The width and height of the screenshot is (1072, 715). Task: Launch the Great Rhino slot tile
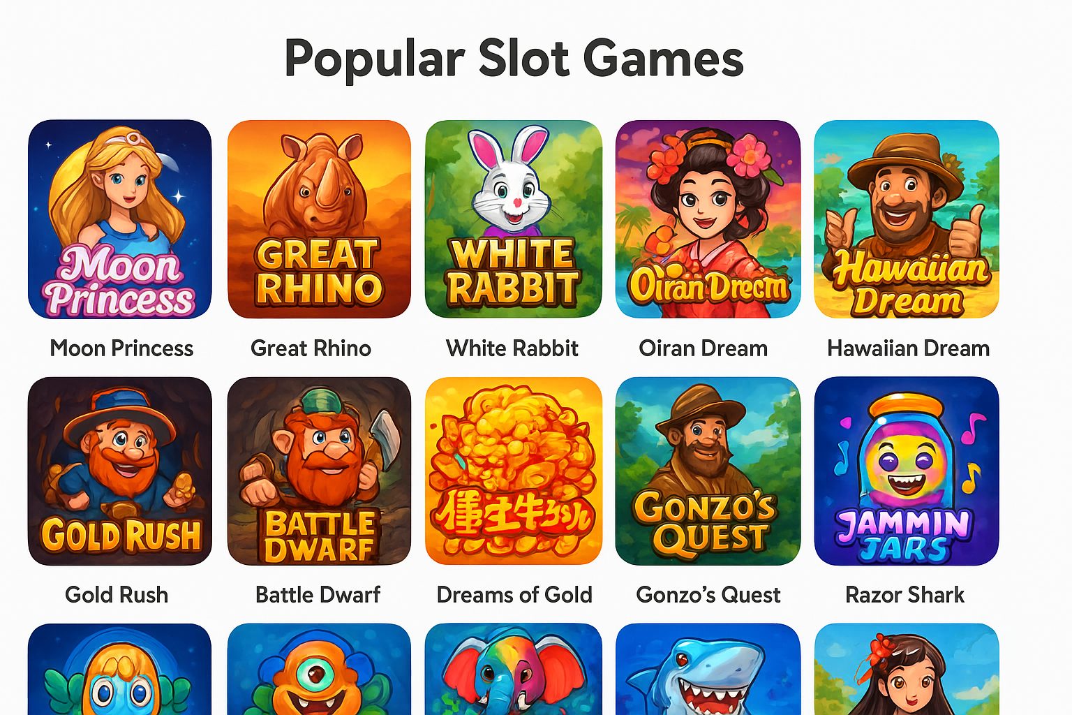tap(319, 219)
